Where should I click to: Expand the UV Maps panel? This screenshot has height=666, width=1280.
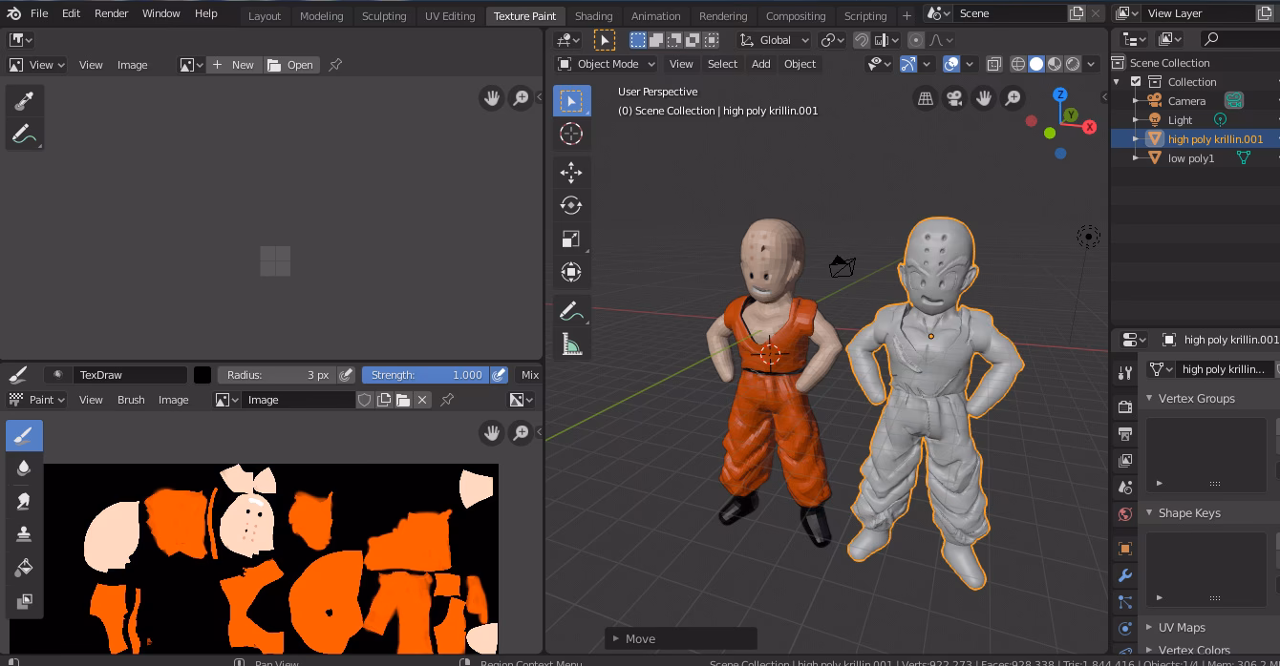point(1149,628)
